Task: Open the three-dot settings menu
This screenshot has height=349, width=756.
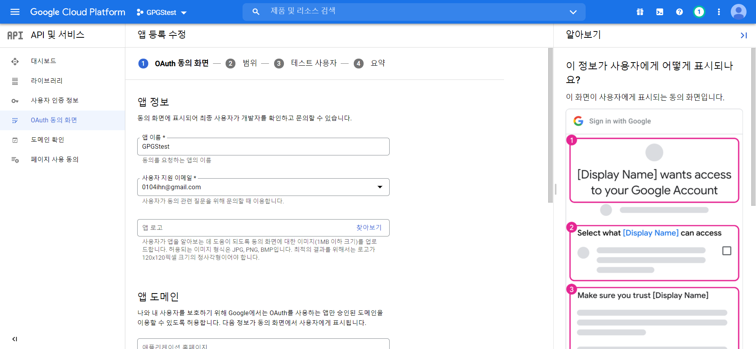Action: [x=719, y=12]
